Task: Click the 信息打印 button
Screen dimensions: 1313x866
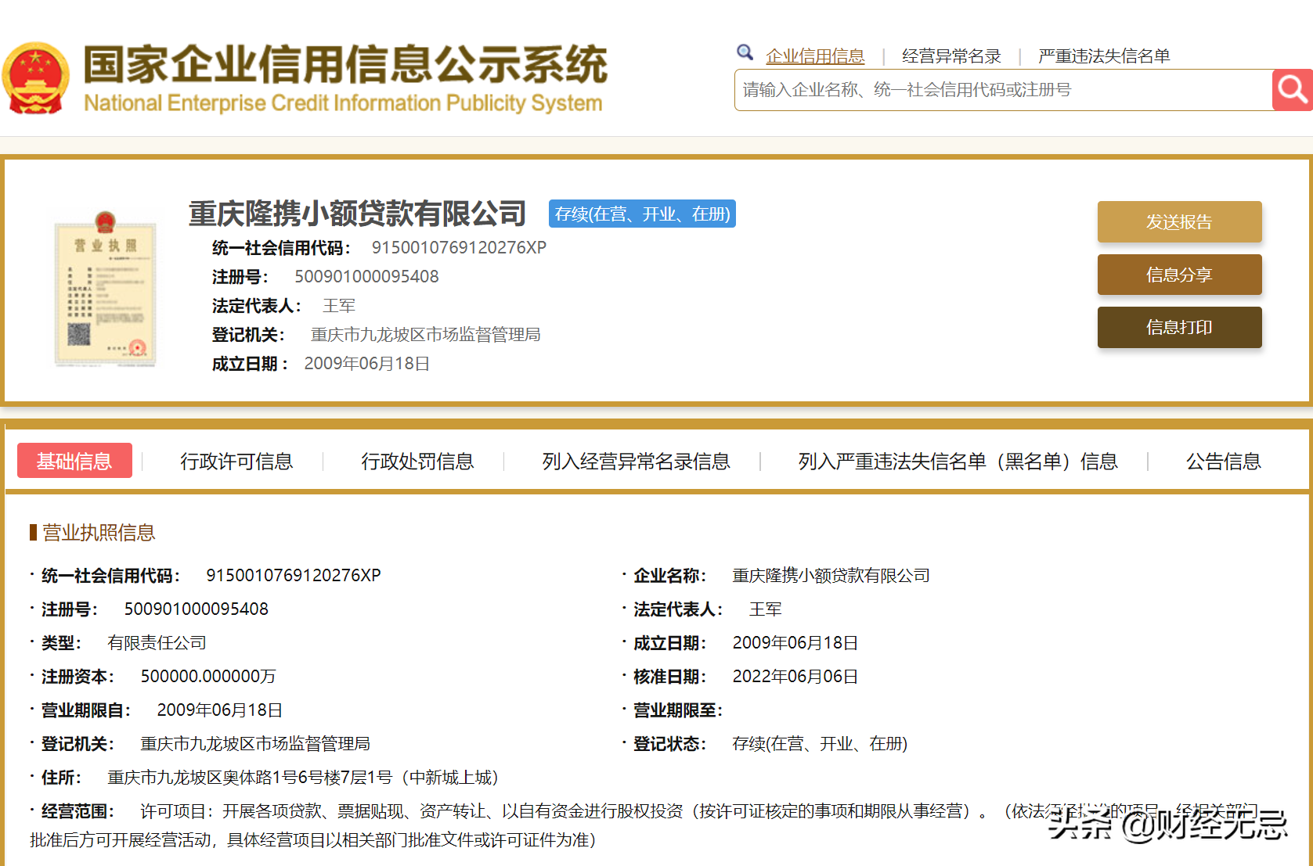Action: tap(1179, 327)
